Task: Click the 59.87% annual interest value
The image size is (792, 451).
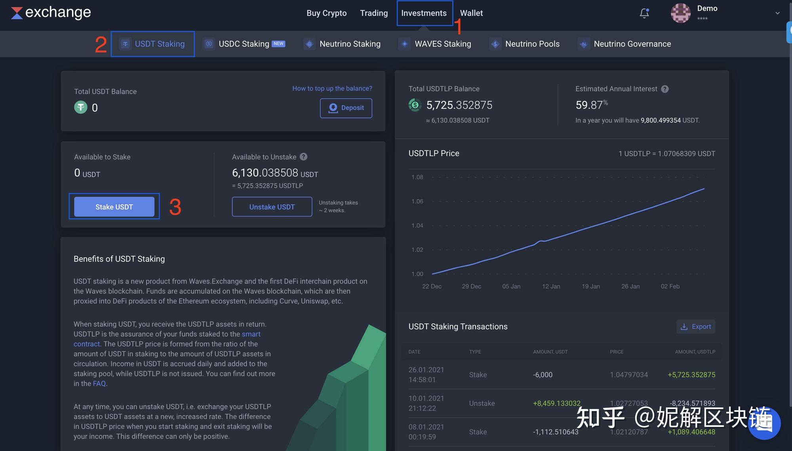Action: pyautogui.click(x=592, y=105)
